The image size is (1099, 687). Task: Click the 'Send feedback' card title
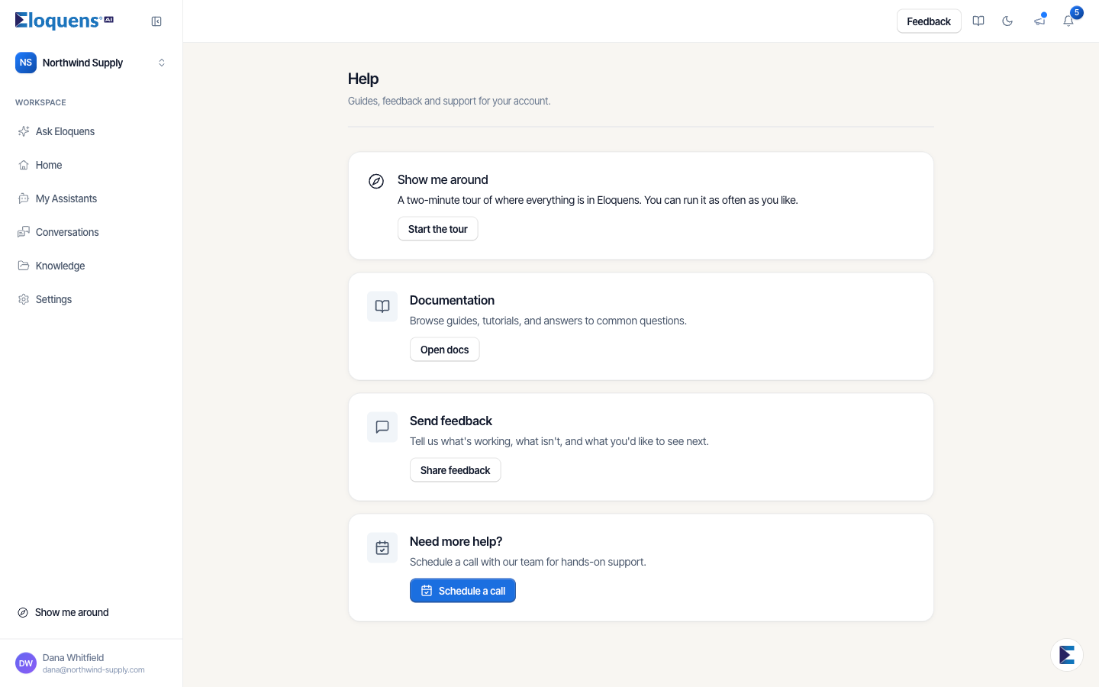(451, 421)
